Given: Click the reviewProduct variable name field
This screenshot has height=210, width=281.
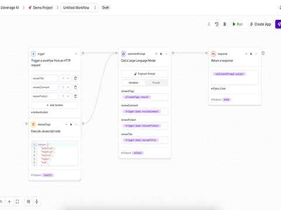Looking at the screenshot, I should pos(44,96).
